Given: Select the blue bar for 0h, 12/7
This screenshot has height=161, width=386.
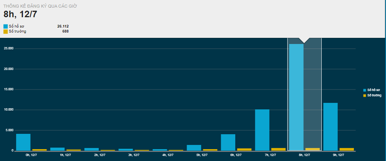Looking at the screenshot, I should pos(23,142).
